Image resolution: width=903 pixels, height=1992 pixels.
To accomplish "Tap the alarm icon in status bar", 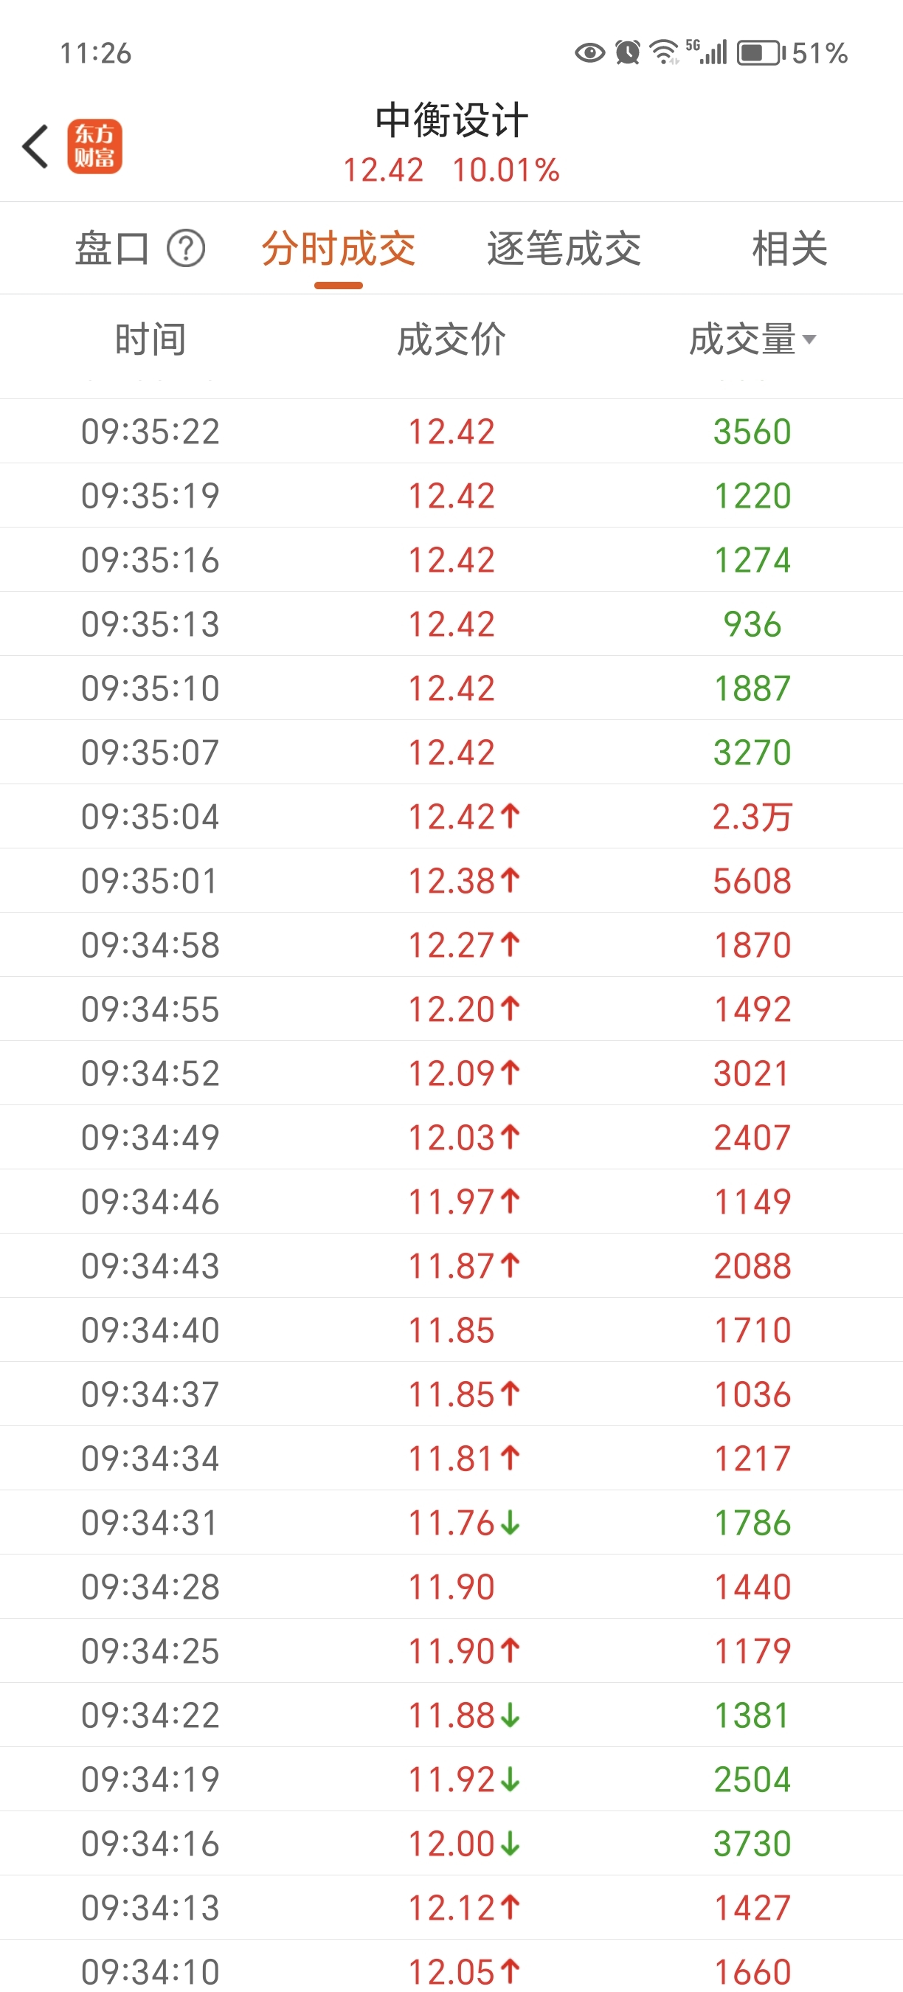I will pos(627,52).
